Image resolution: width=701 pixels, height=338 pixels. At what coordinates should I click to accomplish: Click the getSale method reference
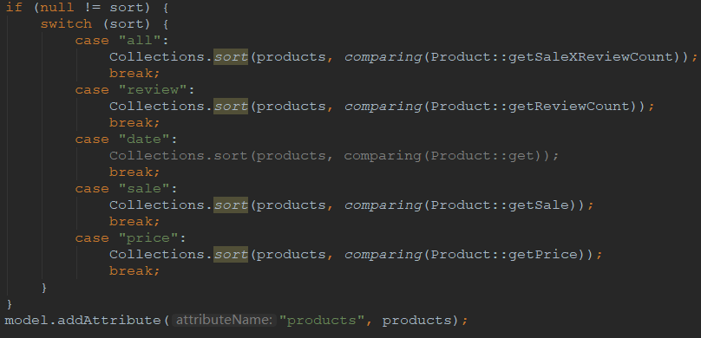click(x=539, y=205)
